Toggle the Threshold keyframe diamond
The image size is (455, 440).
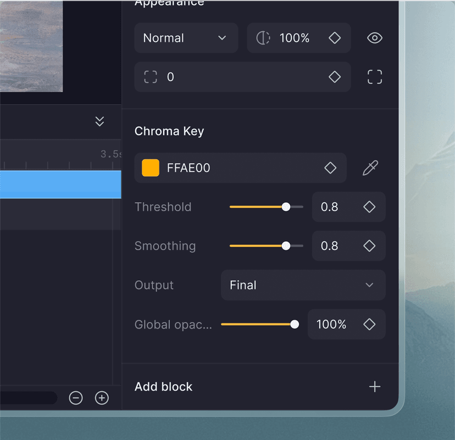(x=369, y=207)
